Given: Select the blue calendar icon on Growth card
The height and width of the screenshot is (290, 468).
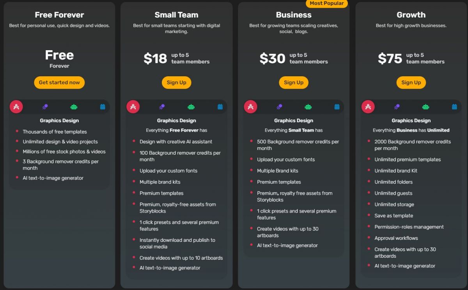Looking at the screenshot, I should pyautogui.click(x=454, y=106).
